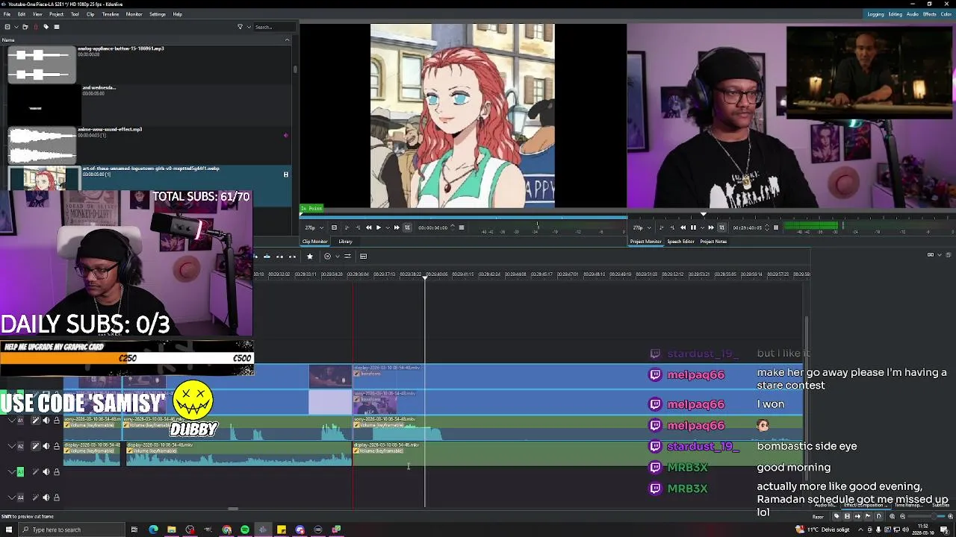The height and width of the screenshot is (537, 956).
Task: Lock audio track A4
Action: click(x=57, y=497)
